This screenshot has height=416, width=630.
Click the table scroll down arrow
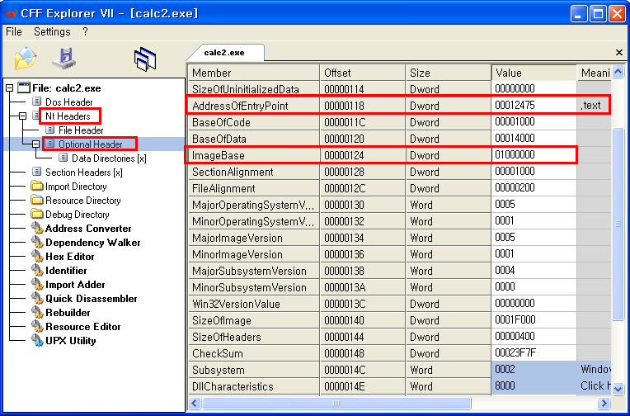pos(618,389)
